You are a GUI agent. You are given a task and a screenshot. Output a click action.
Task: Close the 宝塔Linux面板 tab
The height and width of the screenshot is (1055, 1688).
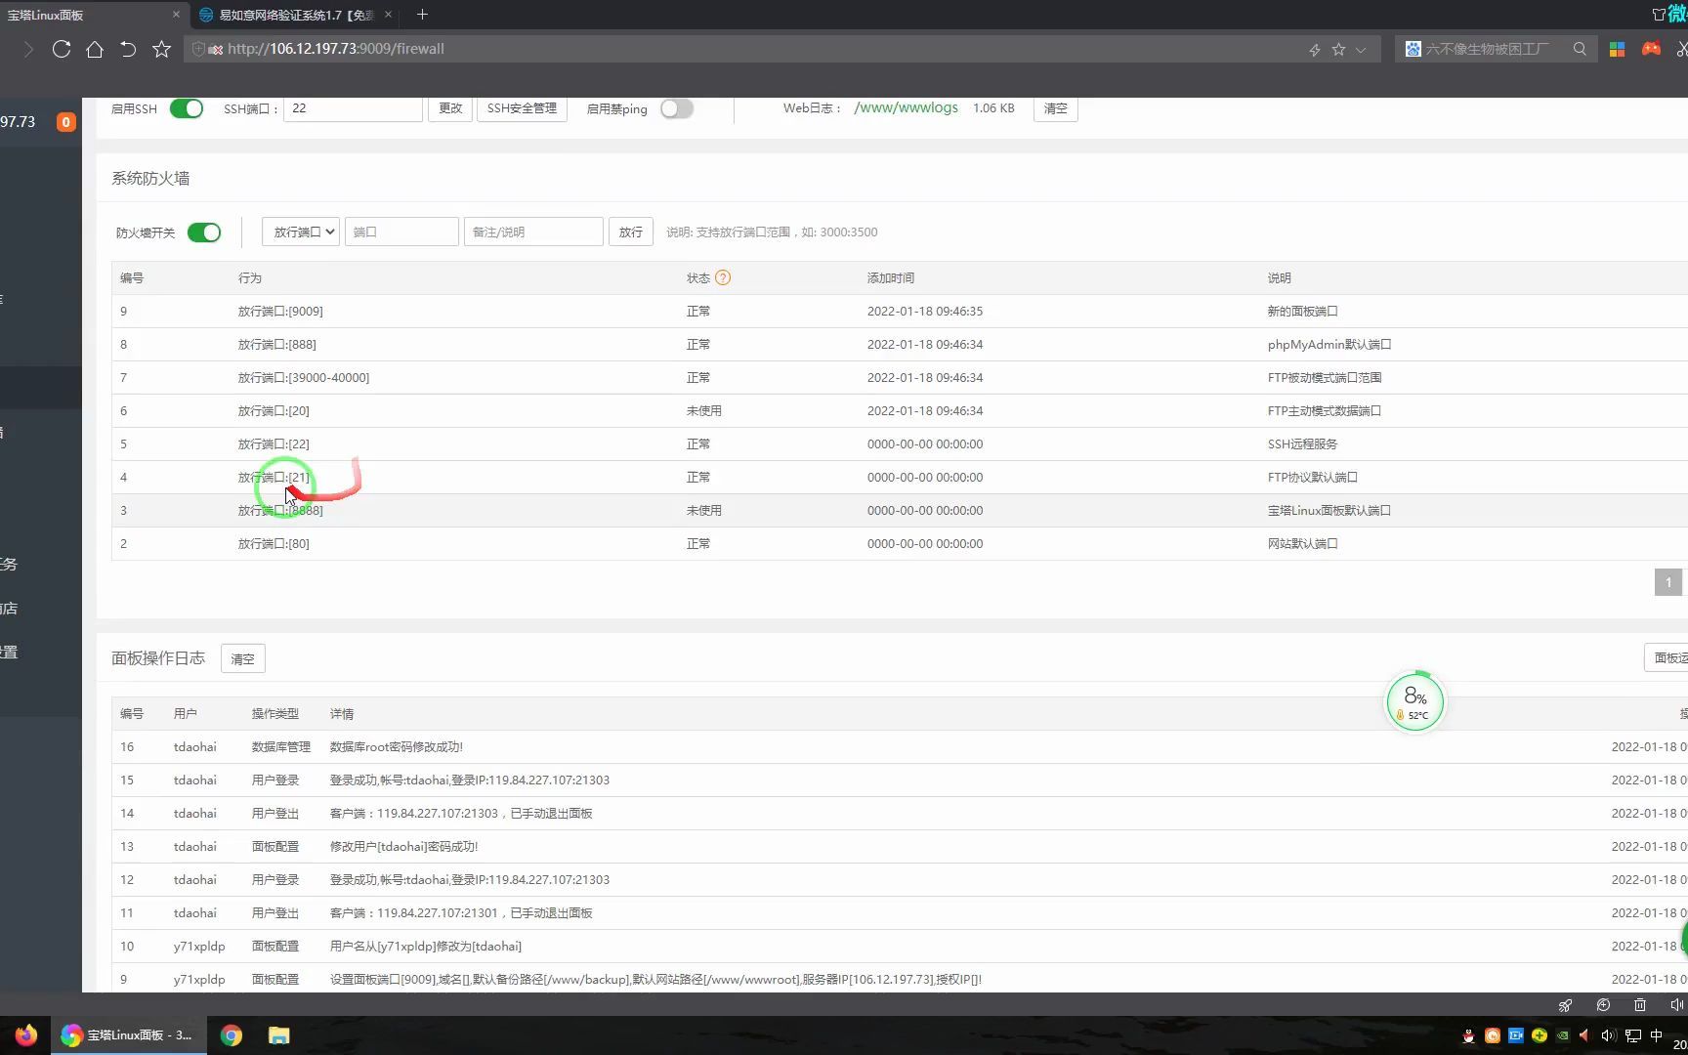click(x=176, y=15)
